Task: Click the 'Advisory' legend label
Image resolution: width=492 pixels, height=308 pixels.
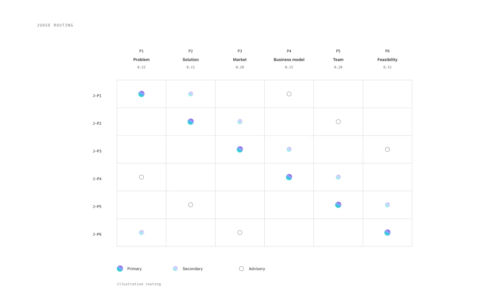Action: (257, 269)
